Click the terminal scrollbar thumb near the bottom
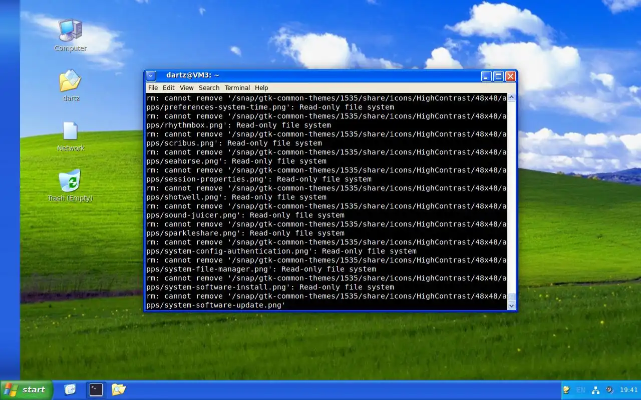The image size is (641, 400). [x=511, y=297]
